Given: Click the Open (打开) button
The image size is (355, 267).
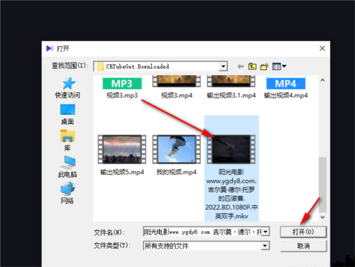Looking at the screenshot, I should (x=303, y=232).
